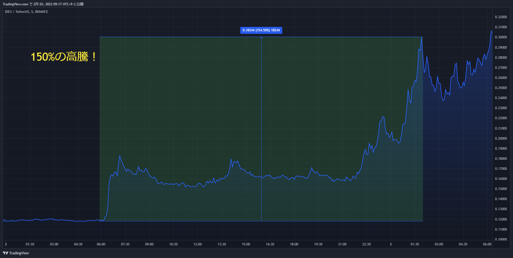Image resolution: width=513 pixels, height=258 pixels.
Task: Click the blue price range label 0.18244 (154.50%)
Action: coord(261,30)
